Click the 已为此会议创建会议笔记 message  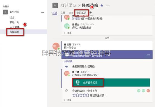(85, 75)
